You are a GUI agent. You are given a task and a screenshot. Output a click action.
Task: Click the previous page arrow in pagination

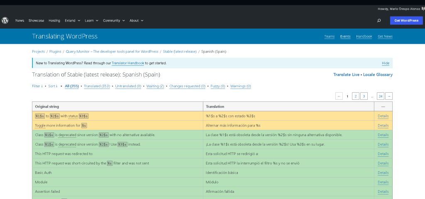(339, 96)
